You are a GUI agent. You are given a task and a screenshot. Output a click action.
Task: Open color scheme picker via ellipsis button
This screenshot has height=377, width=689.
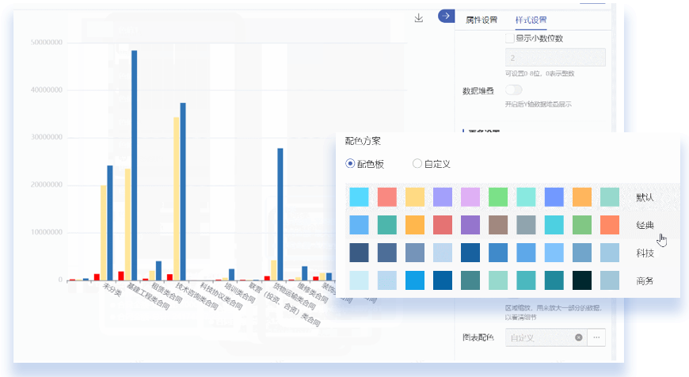coord(596,337)
